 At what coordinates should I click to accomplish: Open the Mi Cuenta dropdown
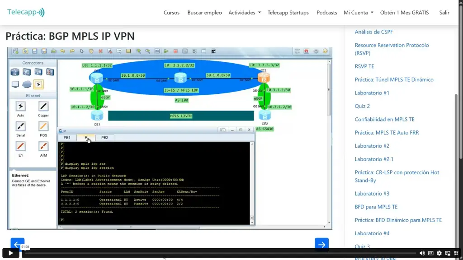(358, 13)
